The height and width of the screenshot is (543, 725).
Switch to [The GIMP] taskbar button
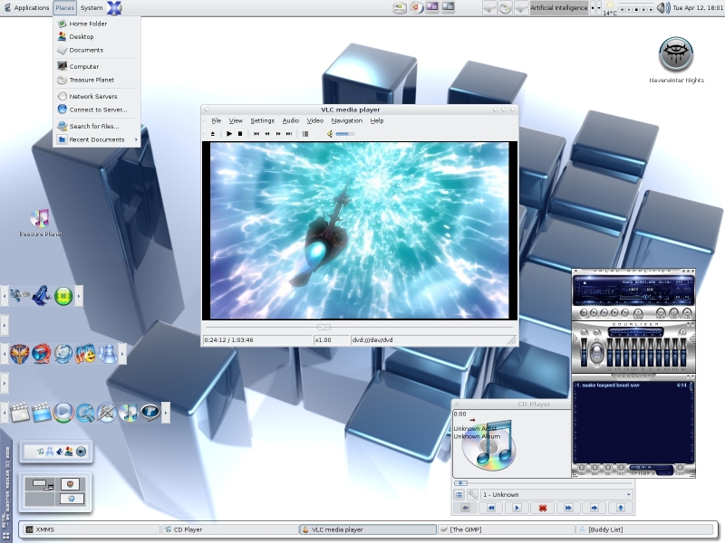(507, 529)
